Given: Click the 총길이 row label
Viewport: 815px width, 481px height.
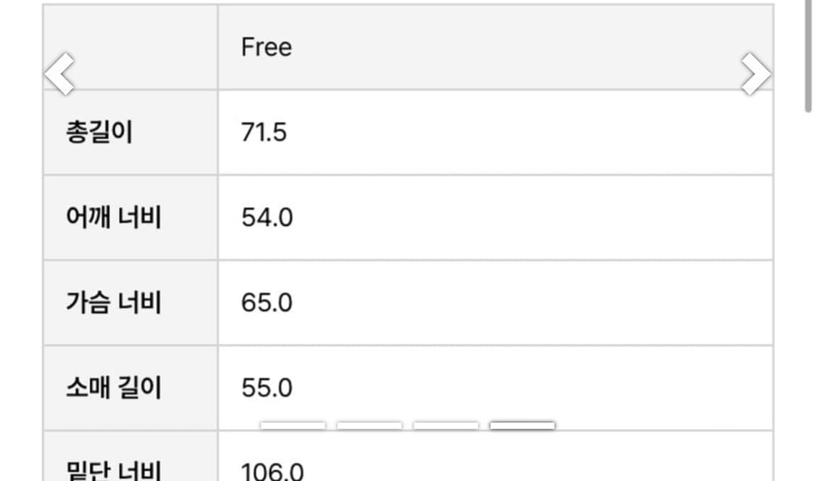Looking at the screenshot, I should coord(99,133).
